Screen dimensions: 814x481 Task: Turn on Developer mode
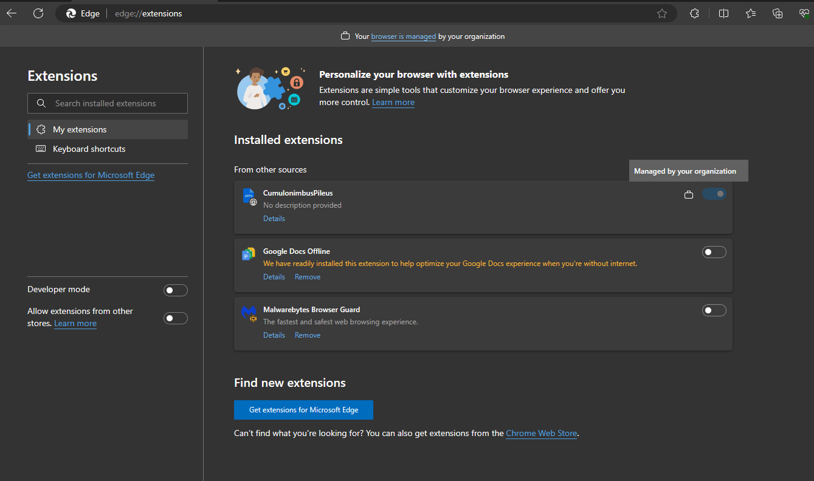pyautogui.click(x=176, y=290)
